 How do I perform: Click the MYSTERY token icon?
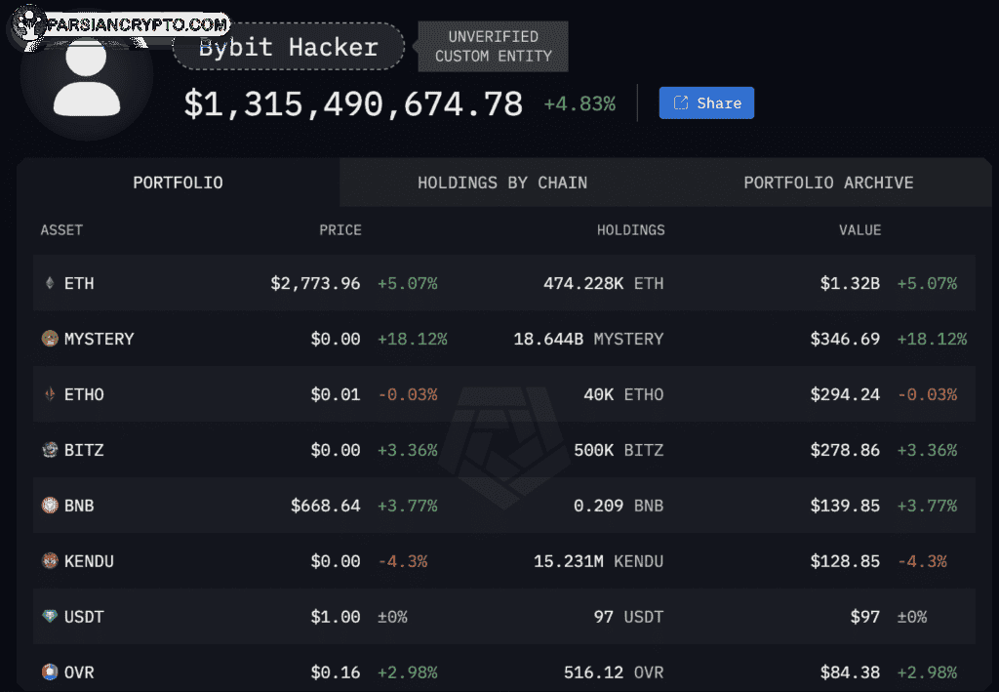pos(50,339)
